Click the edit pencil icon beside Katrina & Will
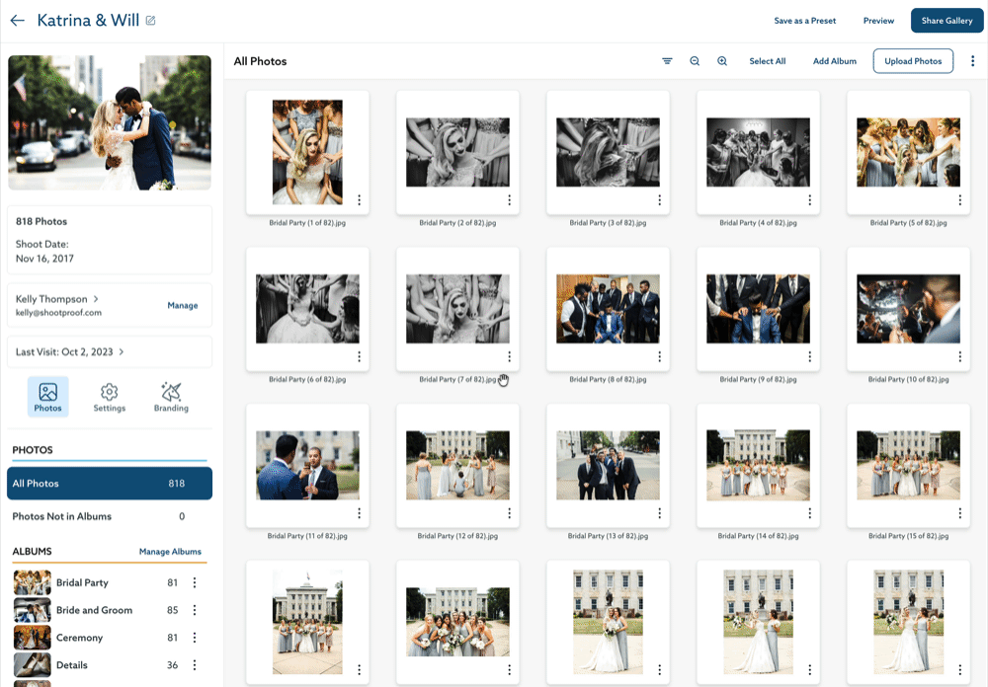Screen dimensions: 988x687 click(x=150, y=21)
